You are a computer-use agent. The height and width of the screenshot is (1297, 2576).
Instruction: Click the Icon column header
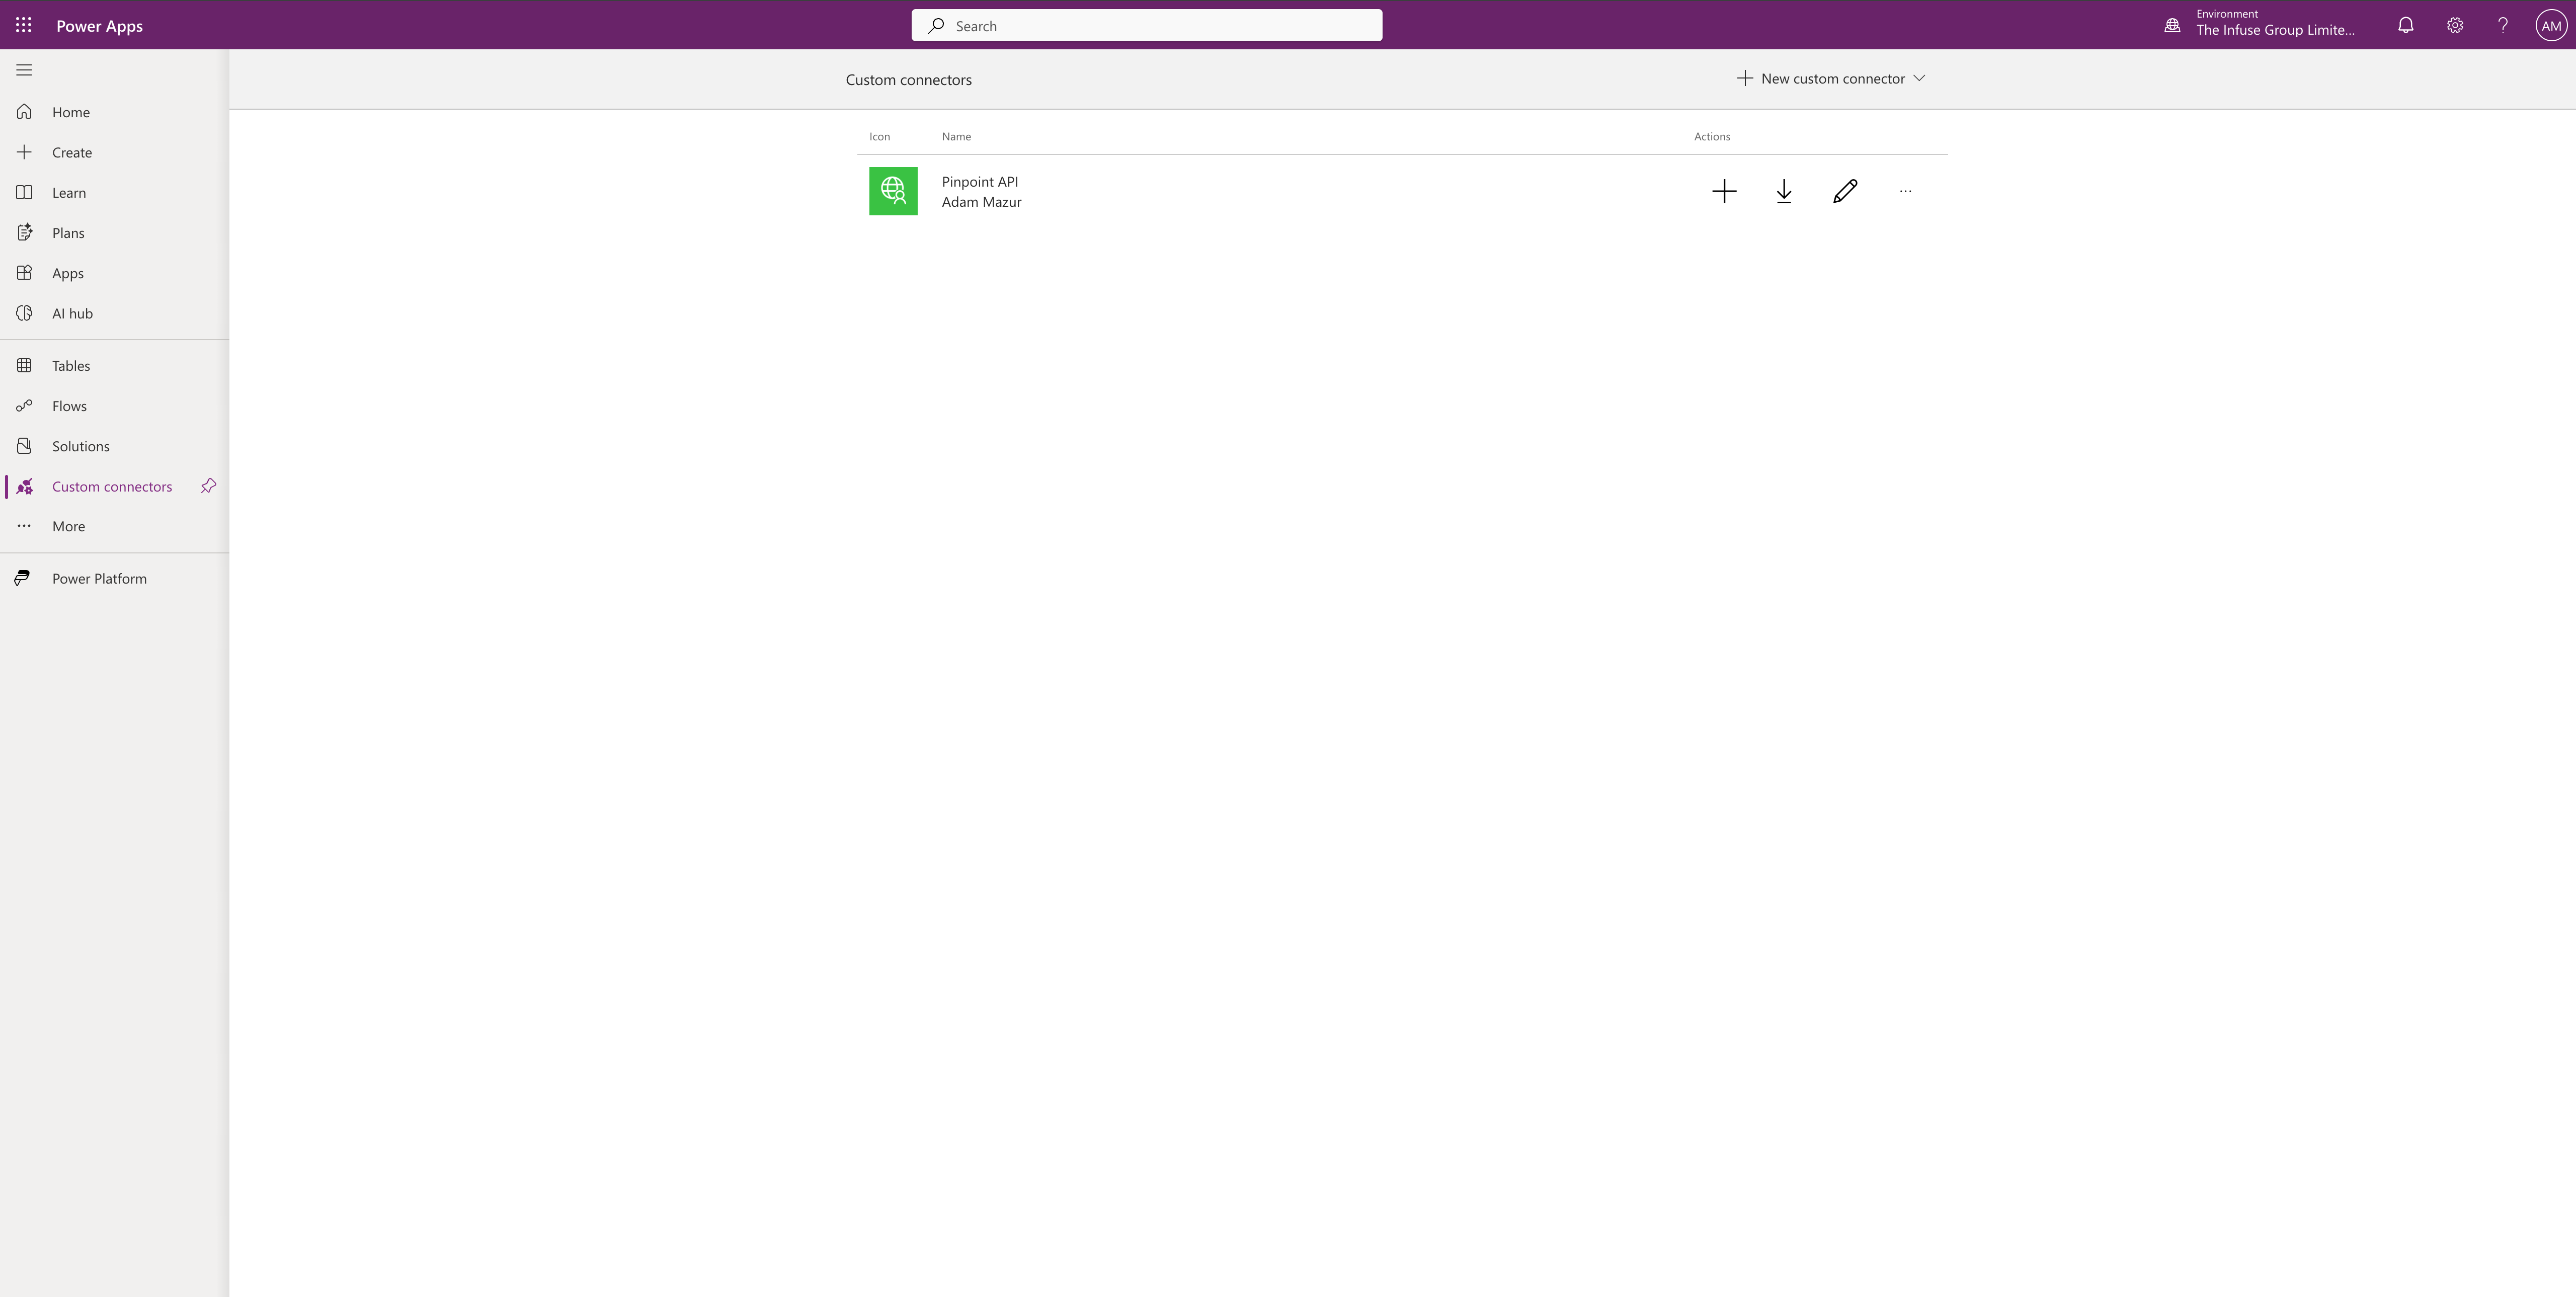point(879,136)
